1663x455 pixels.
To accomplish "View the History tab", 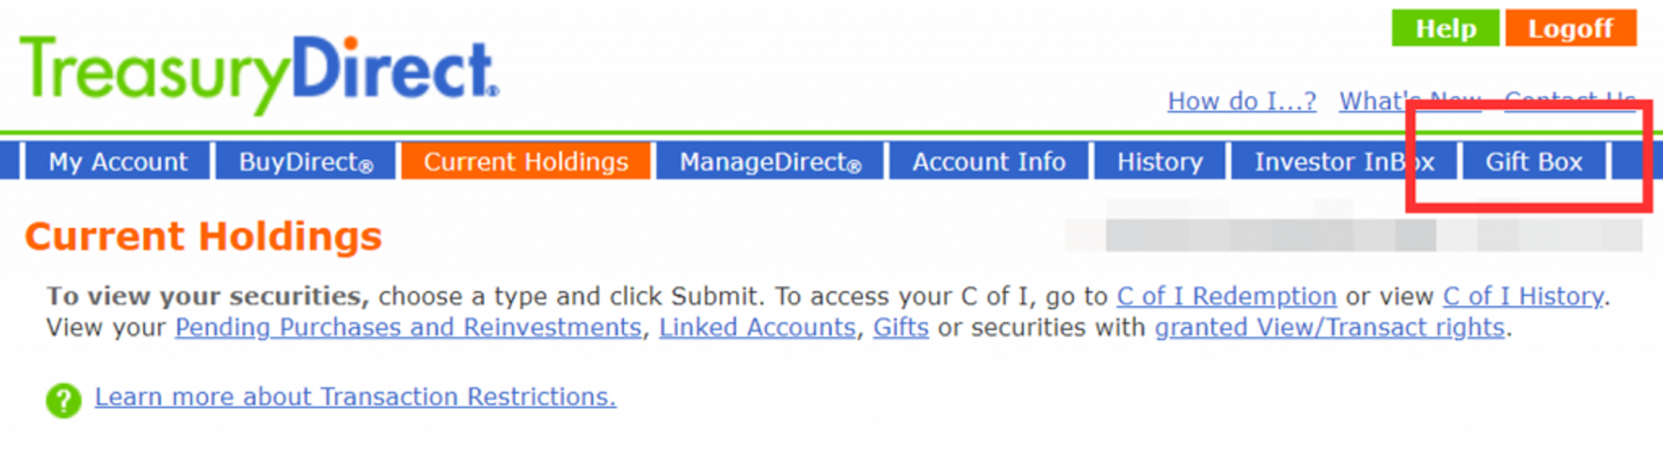I will coord(1160,161).
